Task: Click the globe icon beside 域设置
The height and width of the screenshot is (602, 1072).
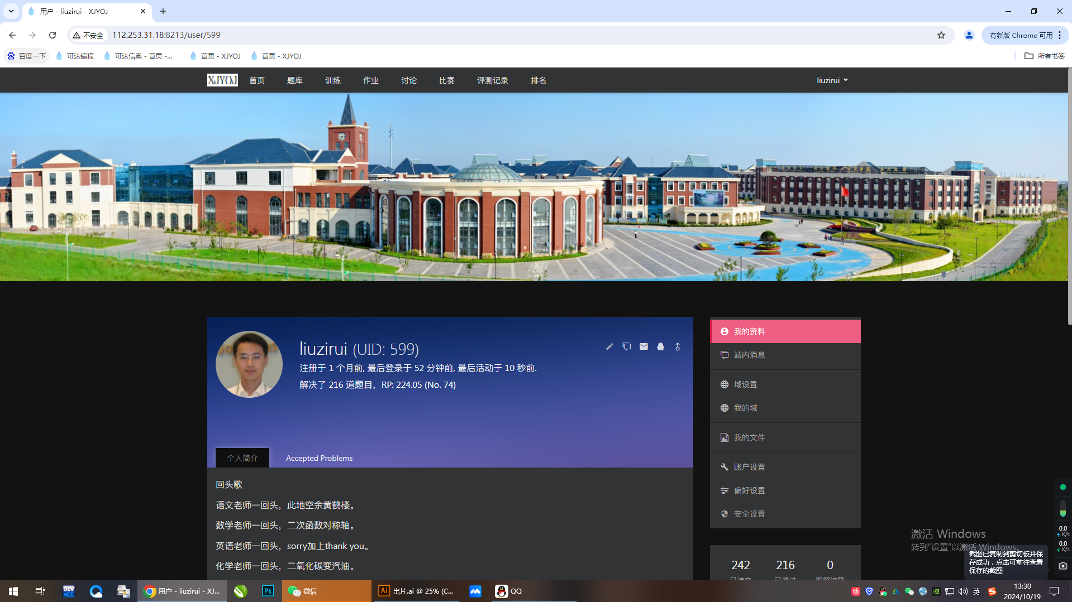Action: (725, 384)
